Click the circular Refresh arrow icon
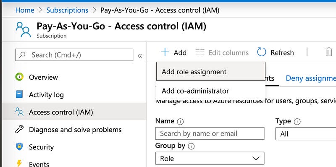Image resolution: width=336 pixels, height=167 pixels. (262, 52)
